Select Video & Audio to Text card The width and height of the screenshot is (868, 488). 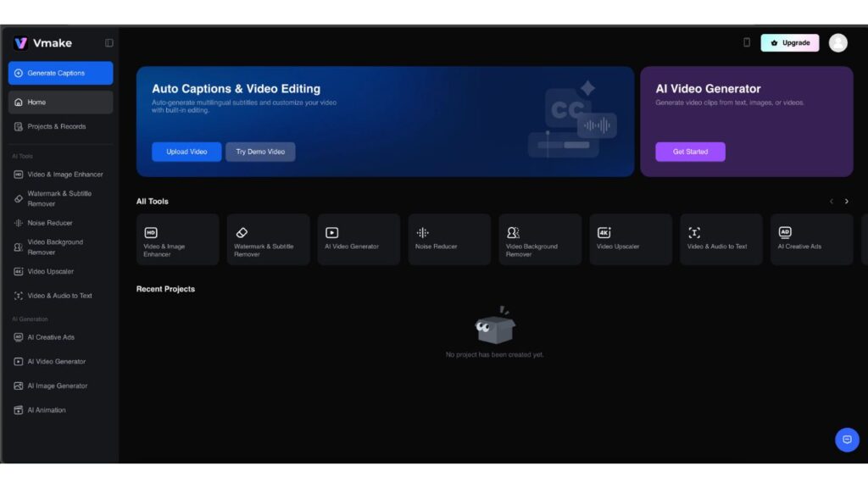tap(721, 240)
